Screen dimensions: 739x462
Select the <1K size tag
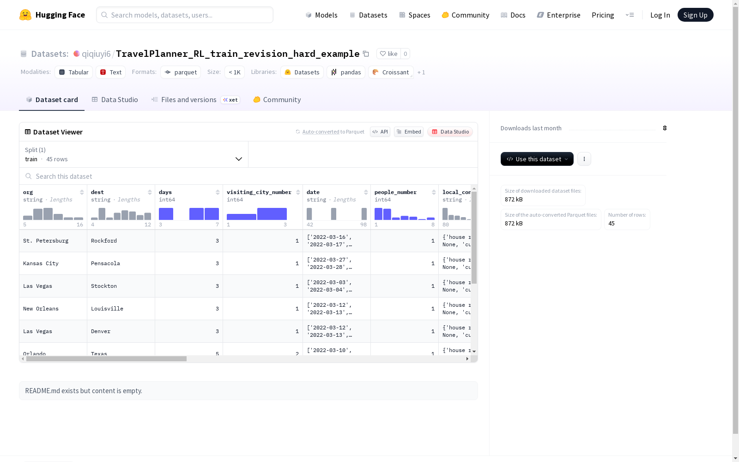[x=235, y=72]
